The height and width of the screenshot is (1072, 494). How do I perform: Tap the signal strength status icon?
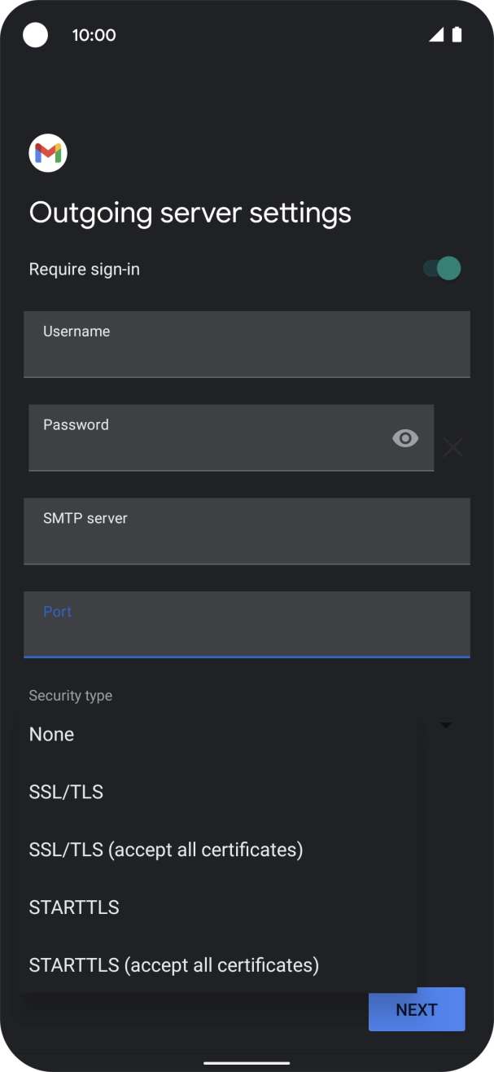point(436,34)
